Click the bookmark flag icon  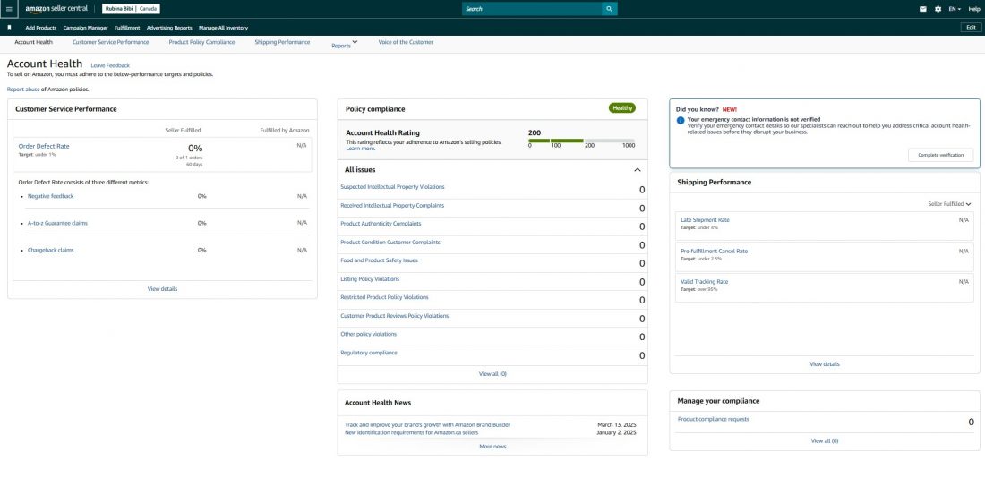point(9,28)
